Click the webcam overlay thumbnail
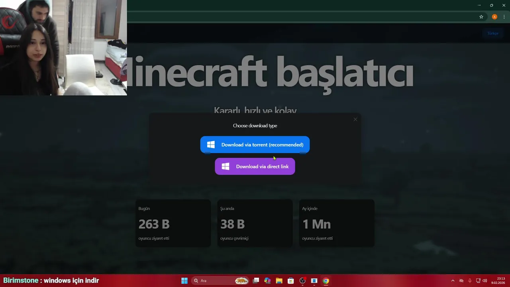 tap(63, 48)
